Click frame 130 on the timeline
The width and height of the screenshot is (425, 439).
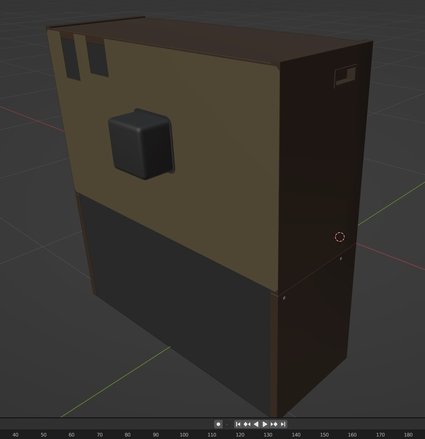pyautogui.click(x=268, y=435)
